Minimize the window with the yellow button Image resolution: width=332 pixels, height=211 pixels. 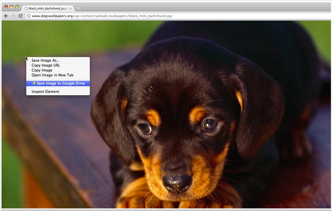click(x=12, y=7)
